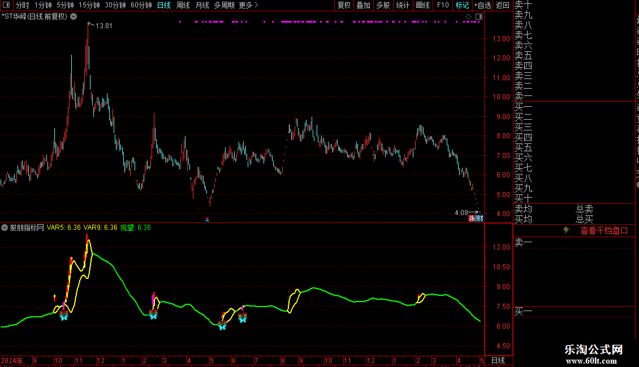Screen dimensions: 639x367
Task: Switch to 60分钟 period
Action: pyautogui.click(x=141, y=5)
